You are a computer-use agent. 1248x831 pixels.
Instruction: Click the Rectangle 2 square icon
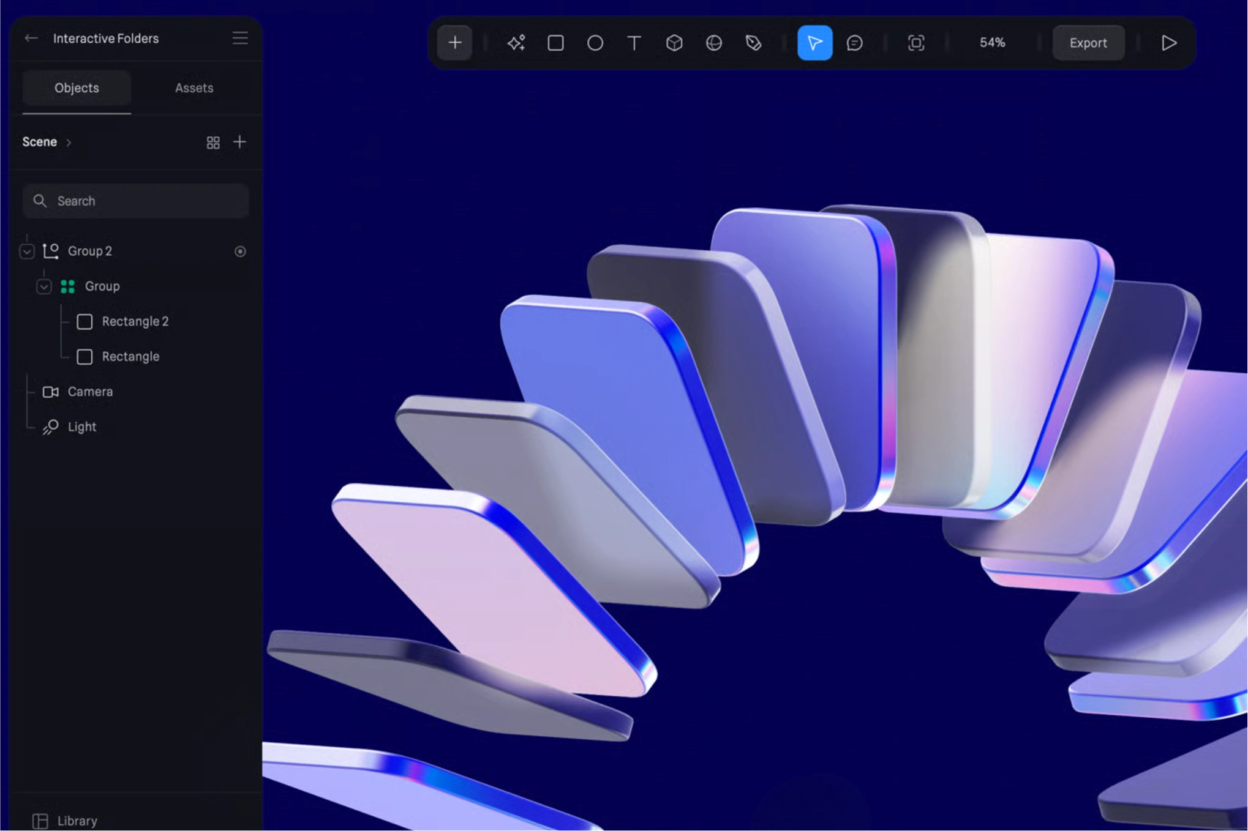click(x=85, y=322)
